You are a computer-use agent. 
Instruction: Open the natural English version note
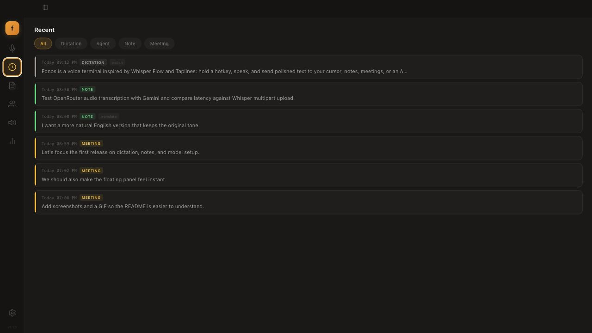[308, 121]
